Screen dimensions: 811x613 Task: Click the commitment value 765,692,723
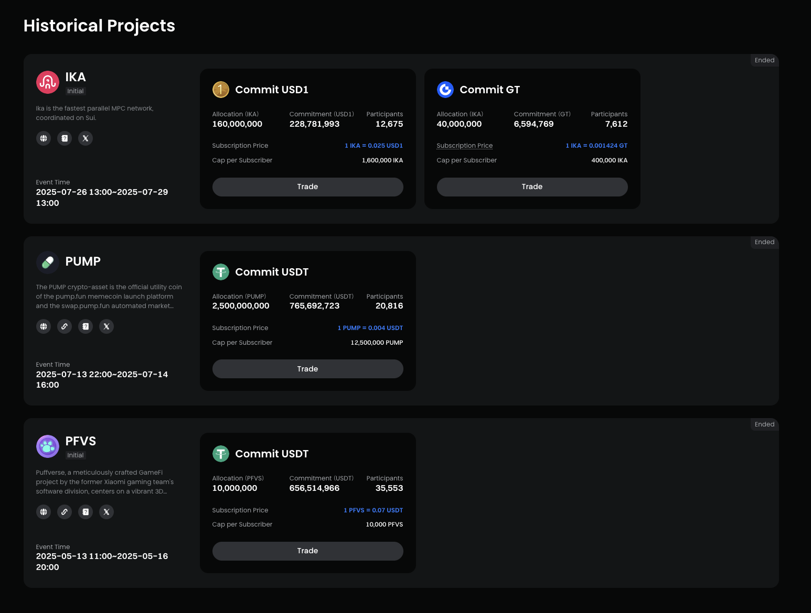(315, 306)
